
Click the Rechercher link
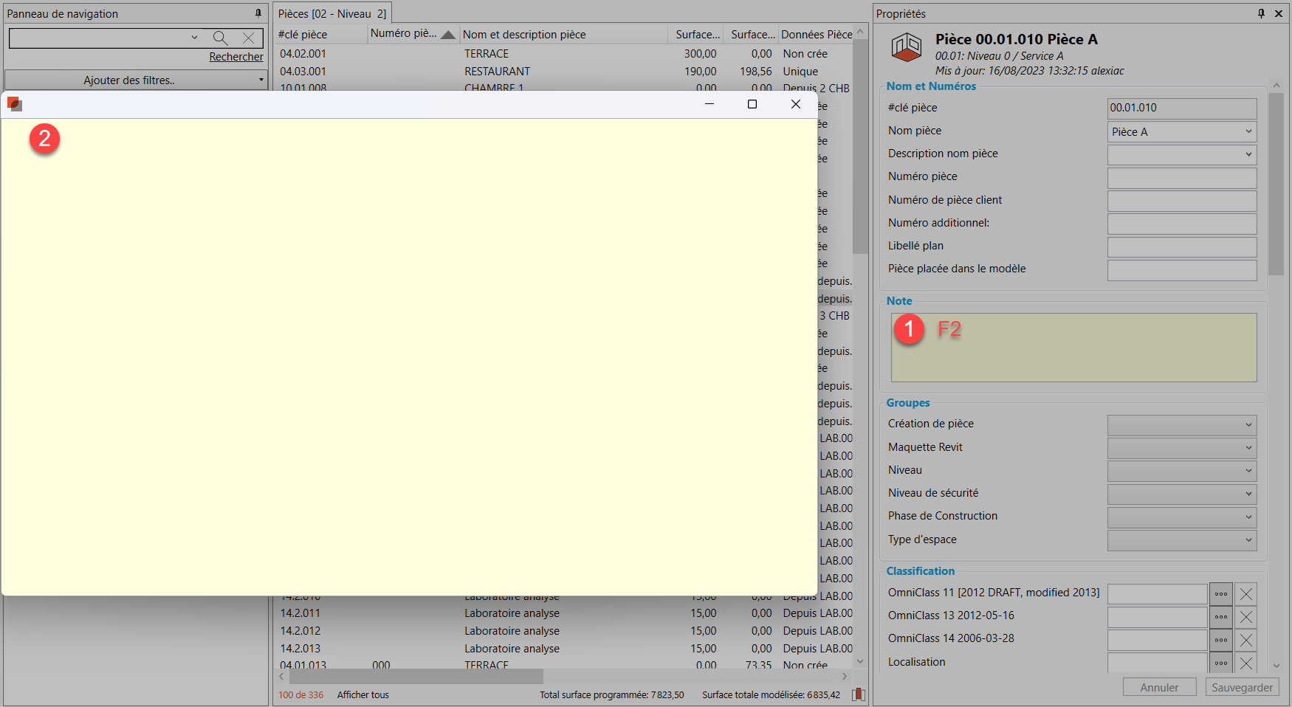coord(236,57)
